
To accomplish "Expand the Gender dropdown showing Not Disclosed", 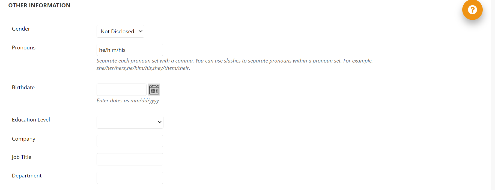I will 120,31.
